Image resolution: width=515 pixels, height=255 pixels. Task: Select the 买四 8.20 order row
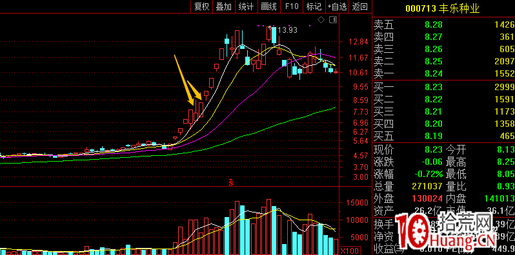pos(444,124)
